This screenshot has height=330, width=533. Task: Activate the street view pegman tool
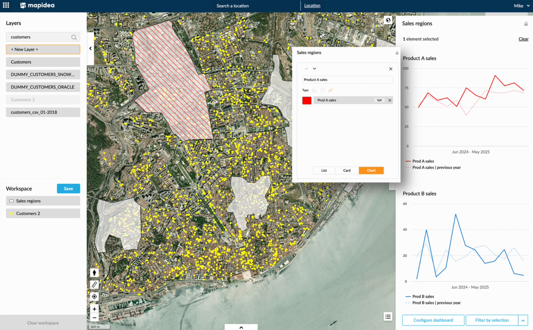[94, 273]
